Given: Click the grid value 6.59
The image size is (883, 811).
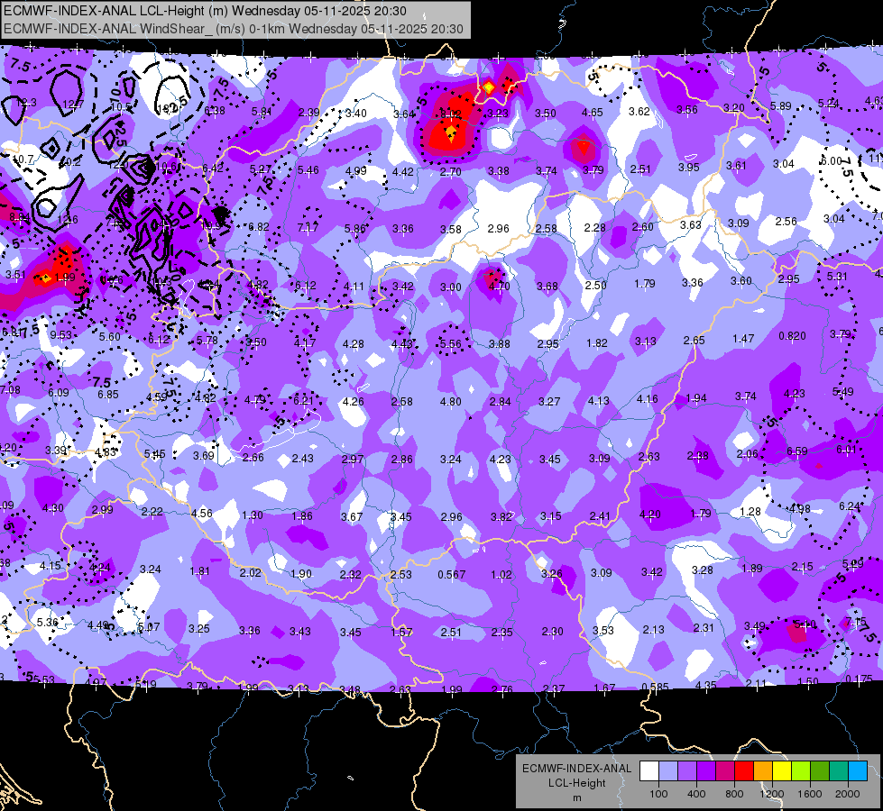Looking at the screenshot, I should point(796,451).
